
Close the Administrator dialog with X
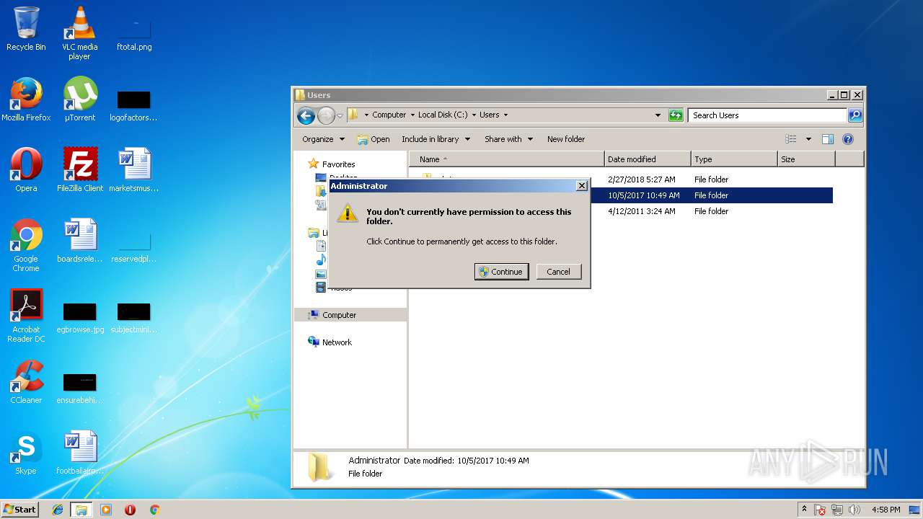pos(582,186)
